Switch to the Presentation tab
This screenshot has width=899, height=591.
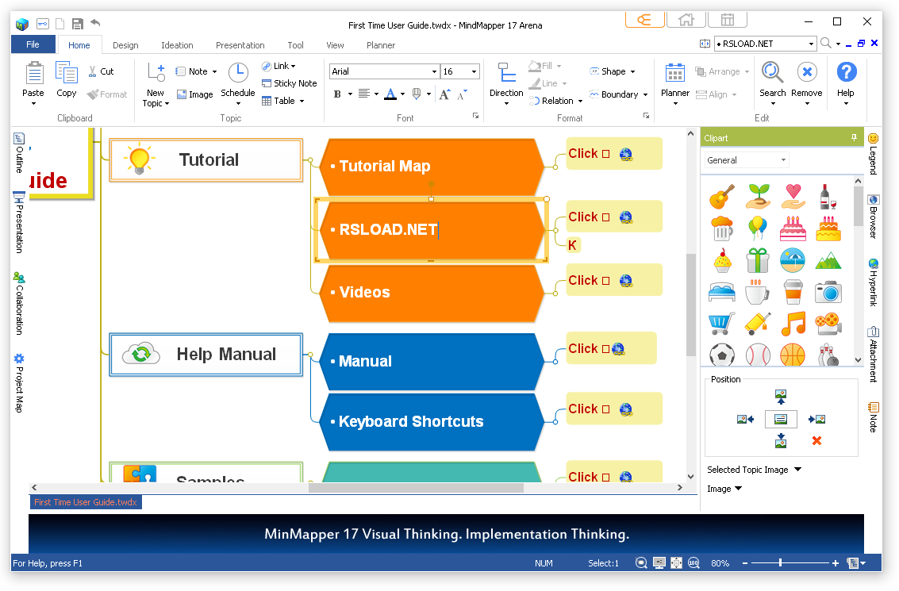tap(240, 45)
